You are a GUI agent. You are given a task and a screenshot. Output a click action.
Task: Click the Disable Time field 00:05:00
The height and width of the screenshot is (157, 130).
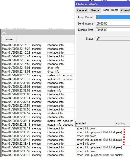tap(113, 30)
